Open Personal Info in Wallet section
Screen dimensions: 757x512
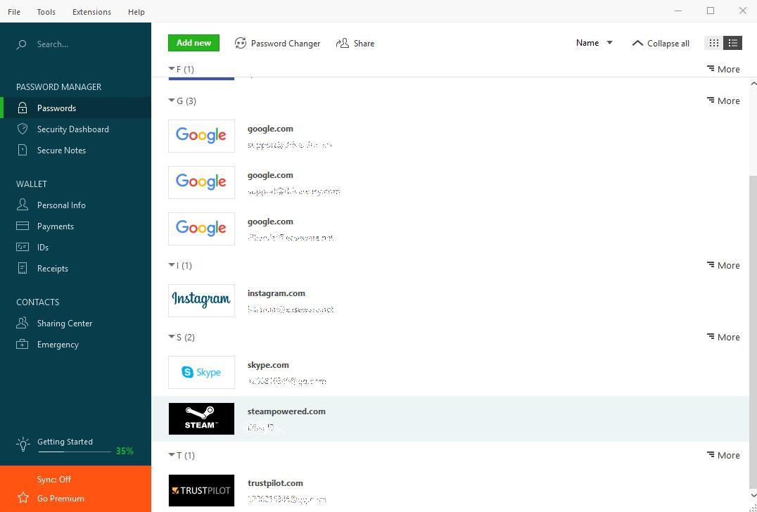pyautogui.click(x=61, y=205)
